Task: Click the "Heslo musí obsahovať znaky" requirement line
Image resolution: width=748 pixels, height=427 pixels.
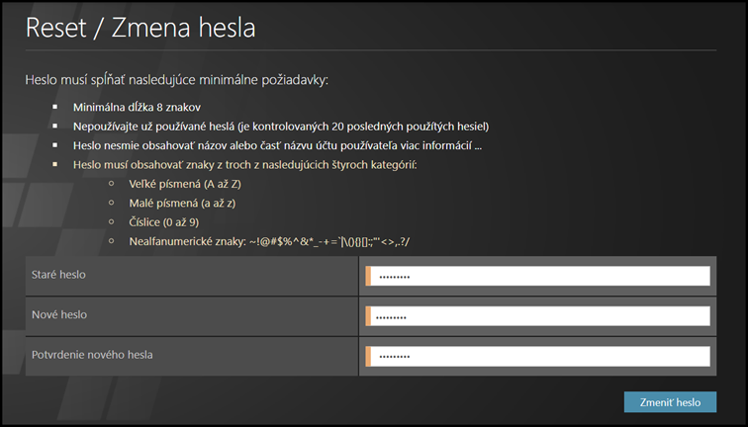Action: click(245, 164)
